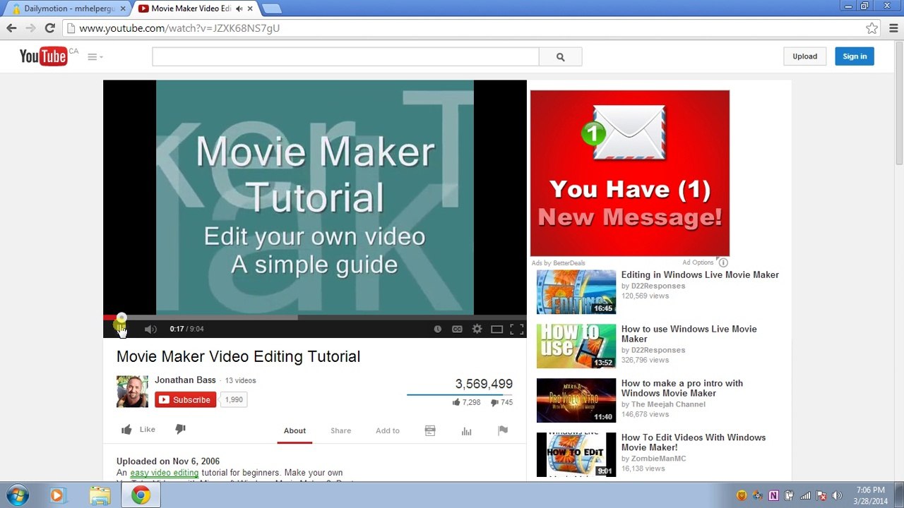904x508 pixels.
Task: Click the easy video editing link
Action: tap(165, 473)
